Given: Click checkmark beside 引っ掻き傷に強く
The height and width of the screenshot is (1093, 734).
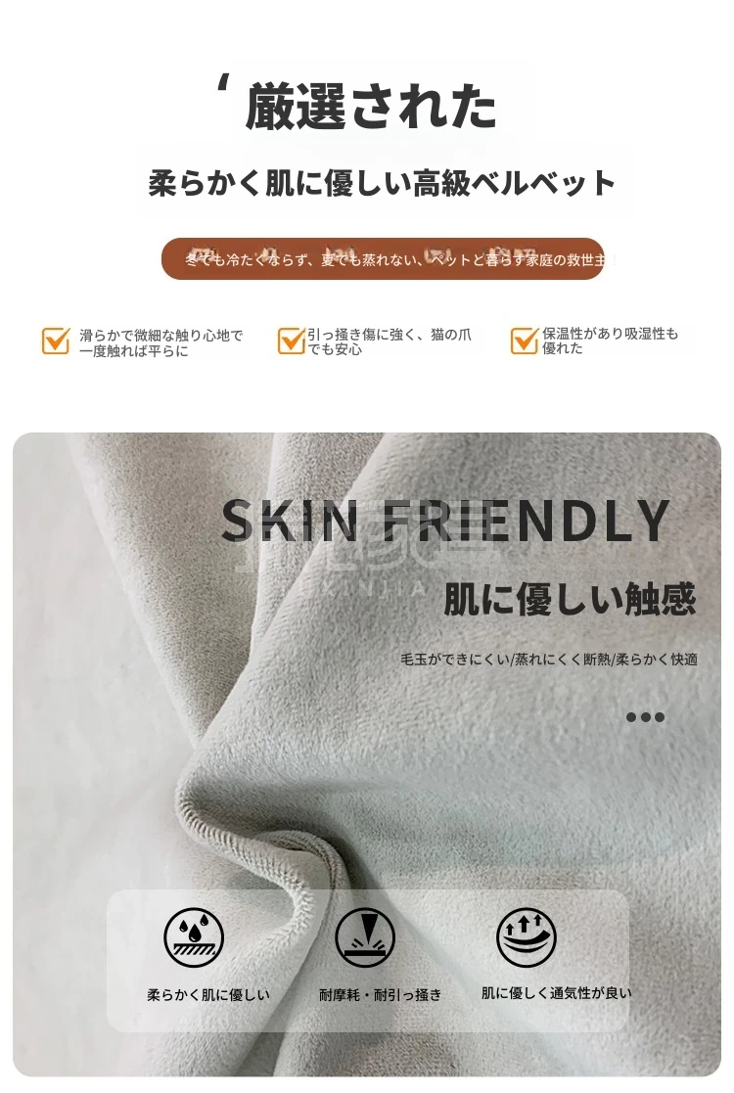Looking at the screenshot, I should tap(291, 341).
